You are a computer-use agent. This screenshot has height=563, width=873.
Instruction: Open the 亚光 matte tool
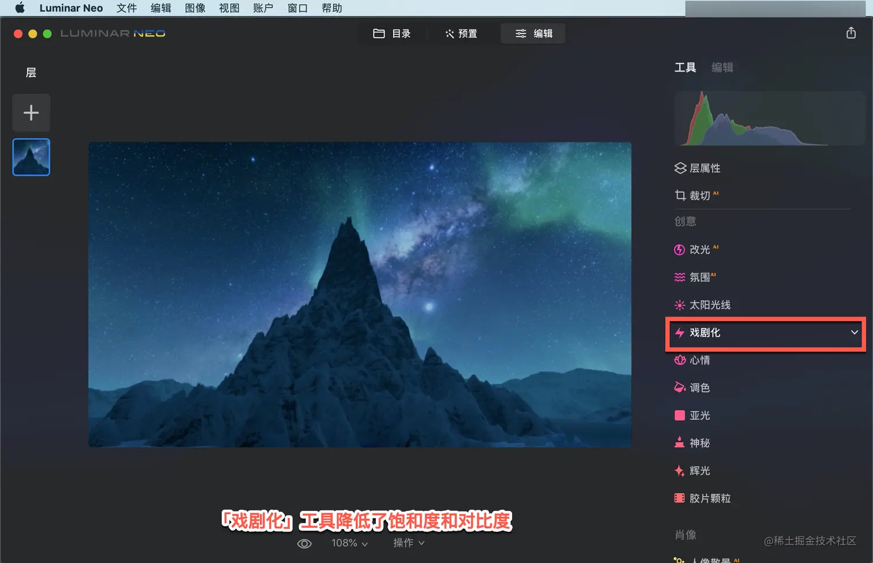tap(692, 415)
